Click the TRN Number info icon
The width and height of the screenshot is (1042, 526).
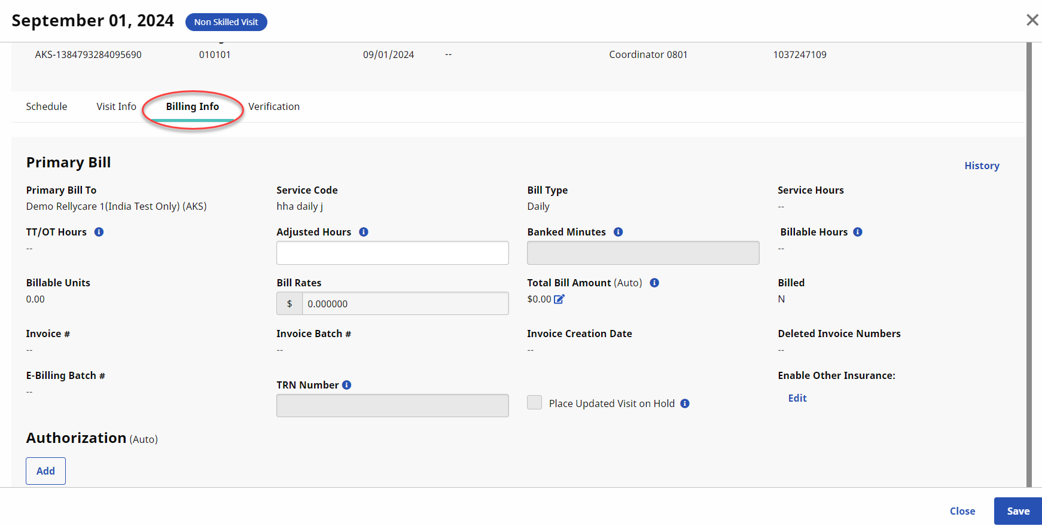347,385
